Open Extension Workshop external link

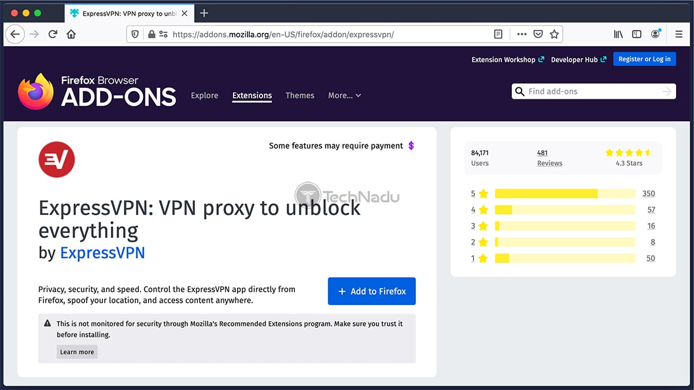pos(508,60)
